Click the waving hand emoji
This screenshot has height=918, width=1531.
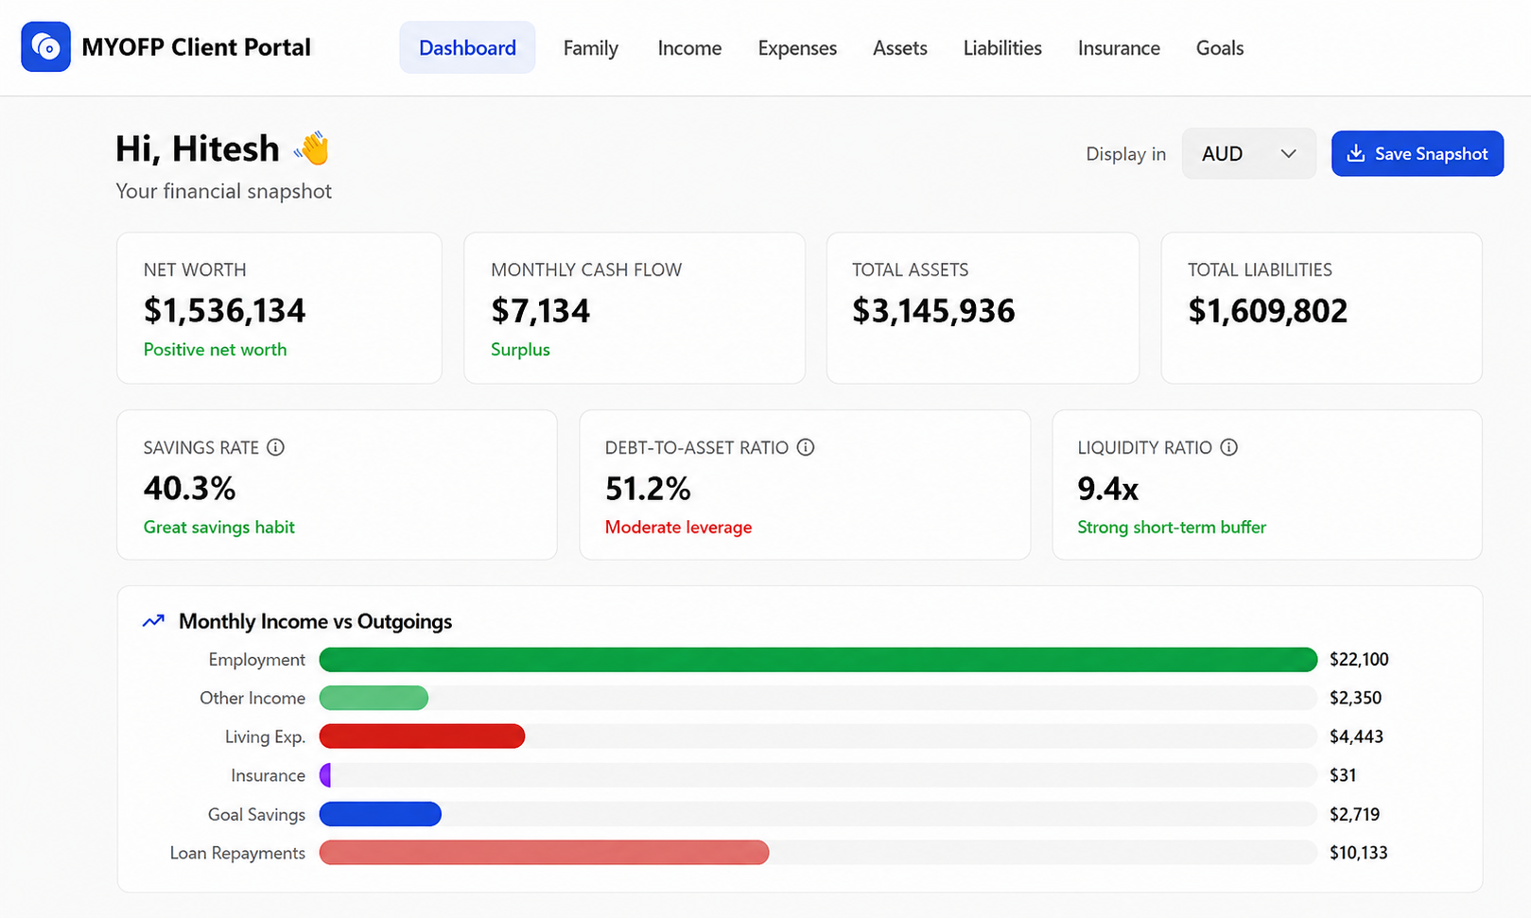click(x=311, y=148)
